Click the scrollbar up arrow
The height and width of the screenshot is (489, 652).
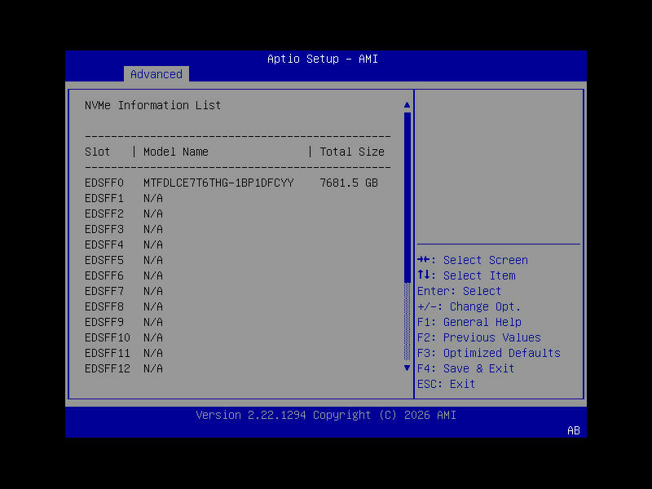click(407, 105)
